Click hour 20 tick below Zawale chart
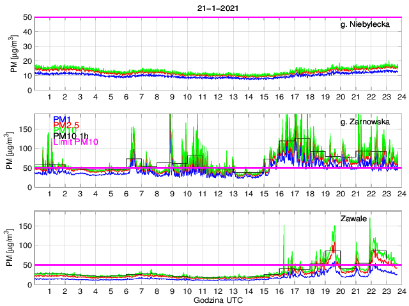Screen dimensions: 409x306 [339, 291]
